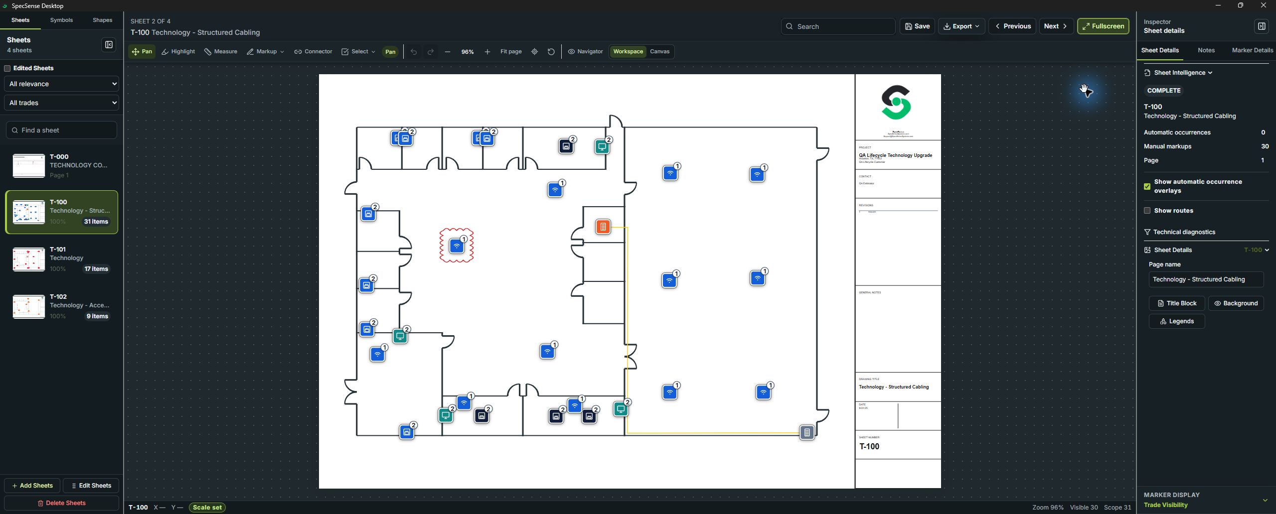Click the Edit Sheets button

pos(91,486)
